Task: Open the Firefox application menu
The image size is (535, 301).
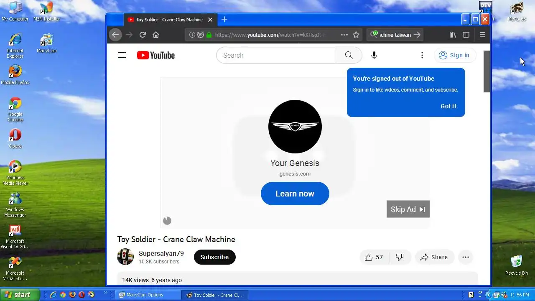Action: 482,35
